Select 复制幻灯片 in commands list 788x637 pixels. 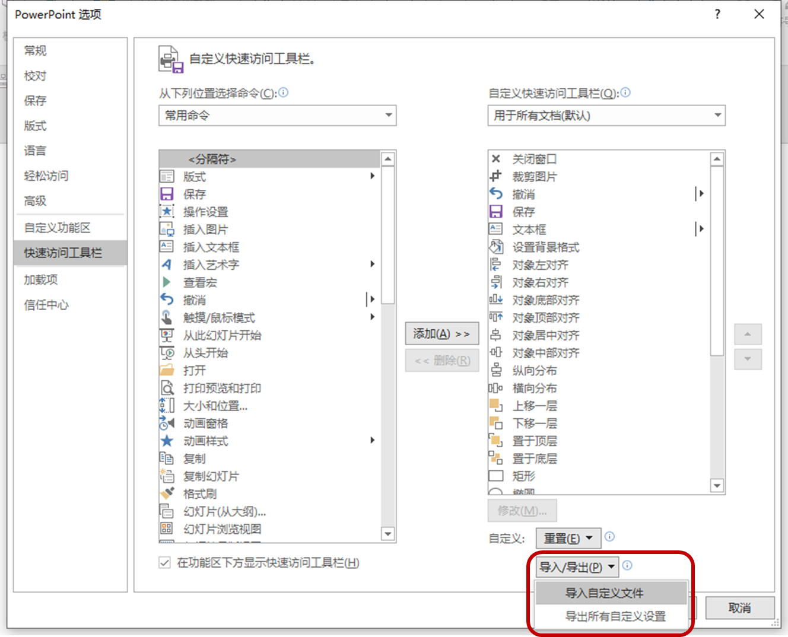click(270, 476)
